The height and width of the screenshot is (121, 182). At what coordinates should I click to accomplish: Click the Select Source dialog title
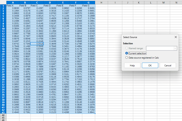coord(130,37)
